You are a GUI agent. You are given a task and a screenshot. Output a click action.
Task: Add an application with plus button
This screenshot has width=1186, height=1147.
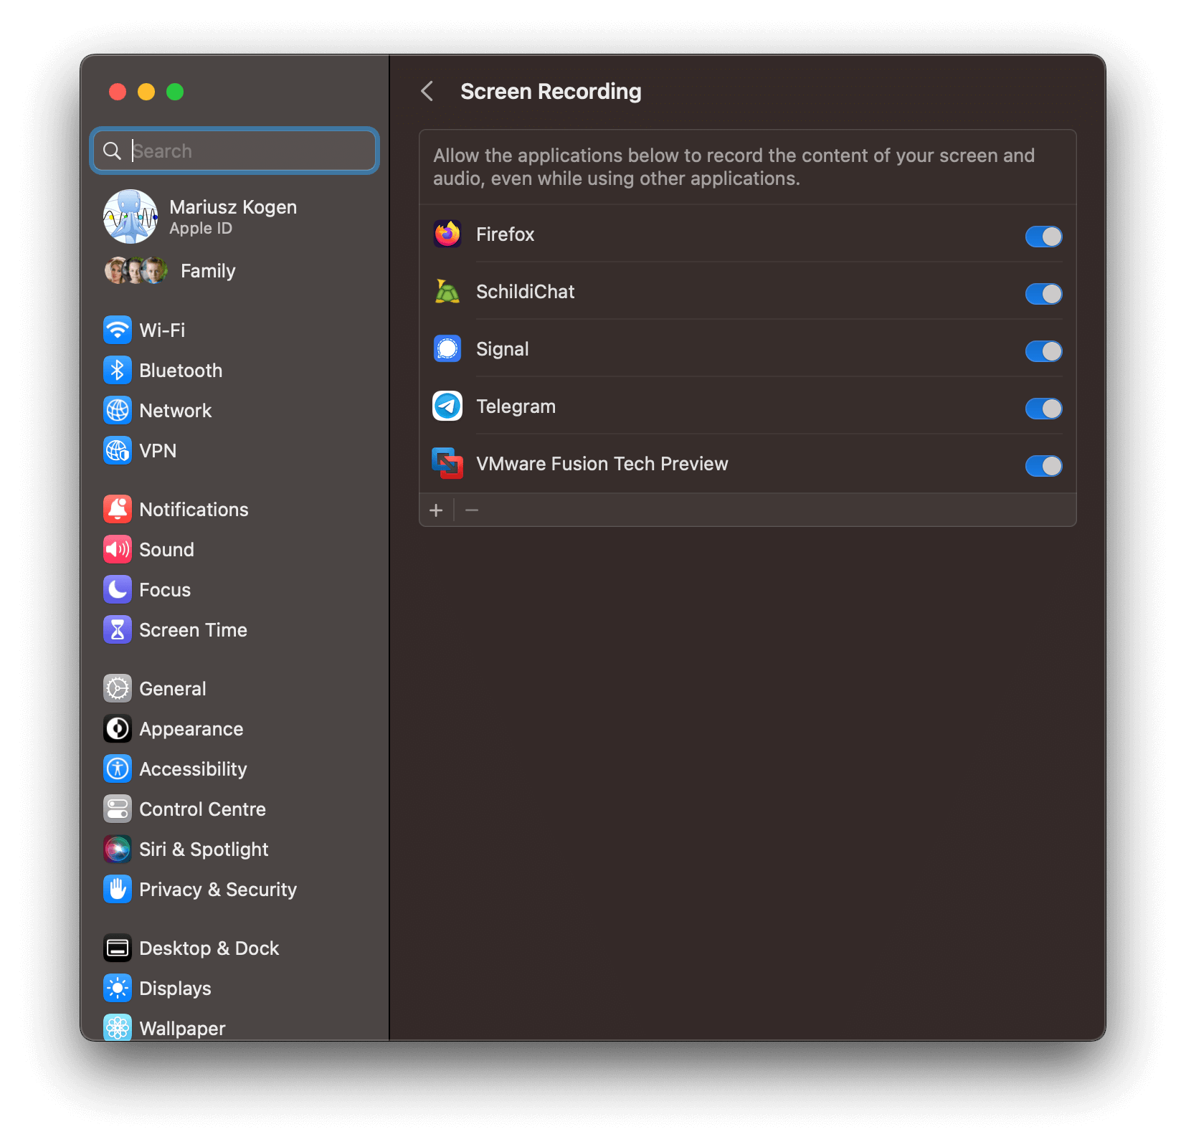coord(436,510)
